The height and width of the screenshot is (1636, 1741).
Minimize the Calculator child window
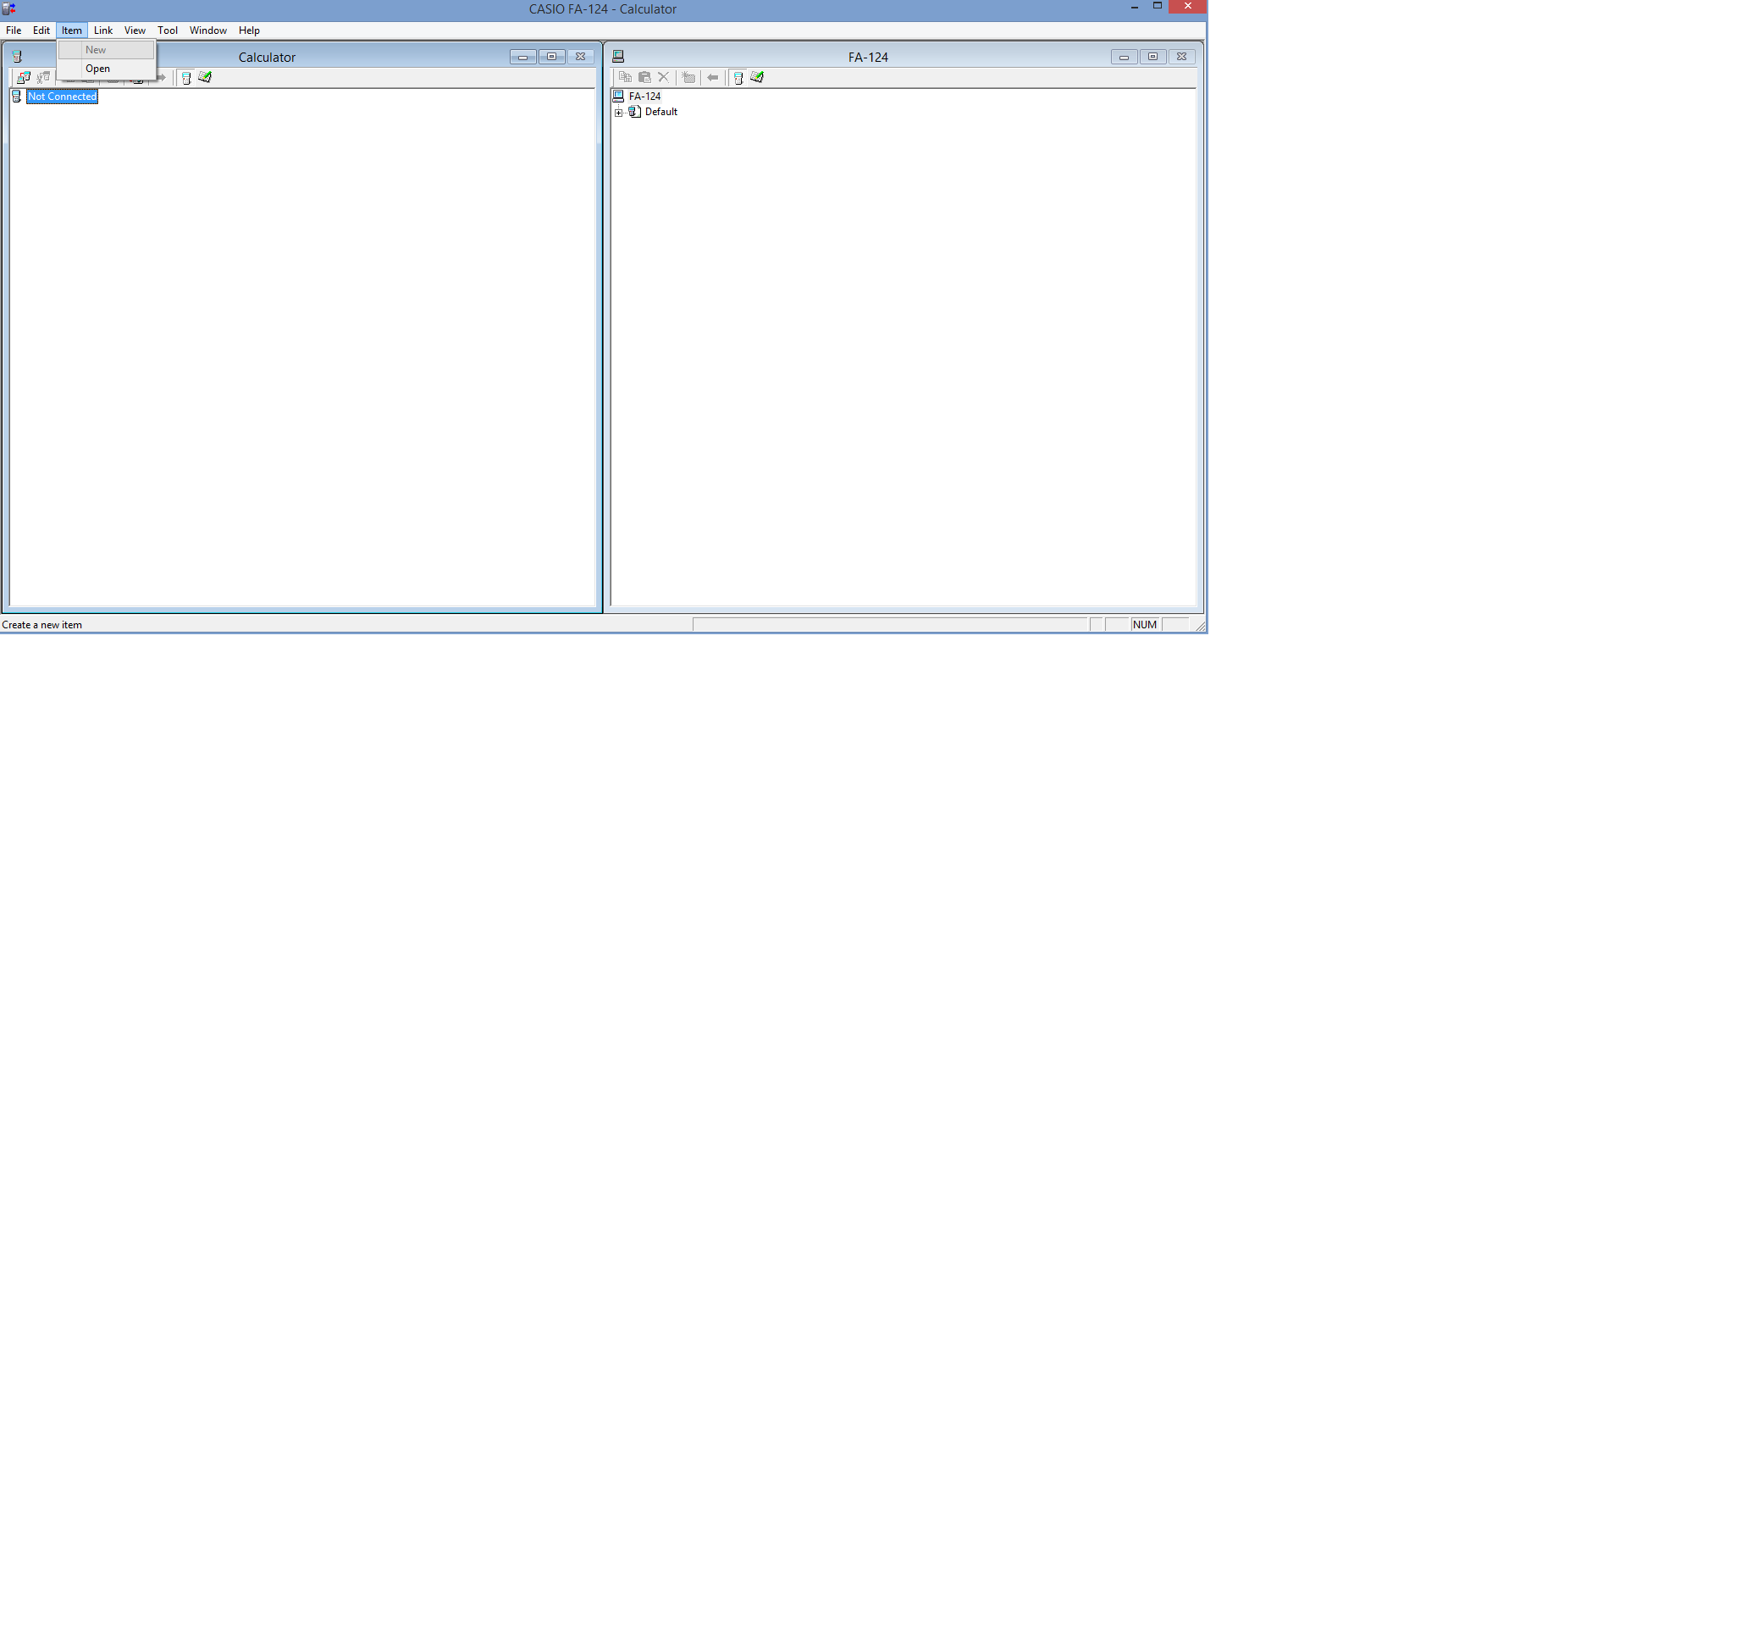[x=522, y=57]
